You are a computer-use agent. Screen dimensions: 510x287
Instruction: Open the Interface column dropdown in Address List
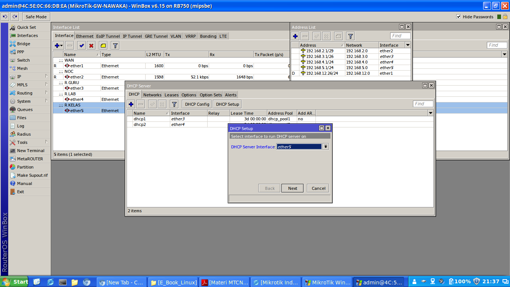tap(408, 44)
